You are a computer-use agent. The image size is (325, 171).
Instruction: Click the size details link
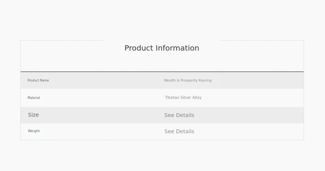click(x=179, y=116)
